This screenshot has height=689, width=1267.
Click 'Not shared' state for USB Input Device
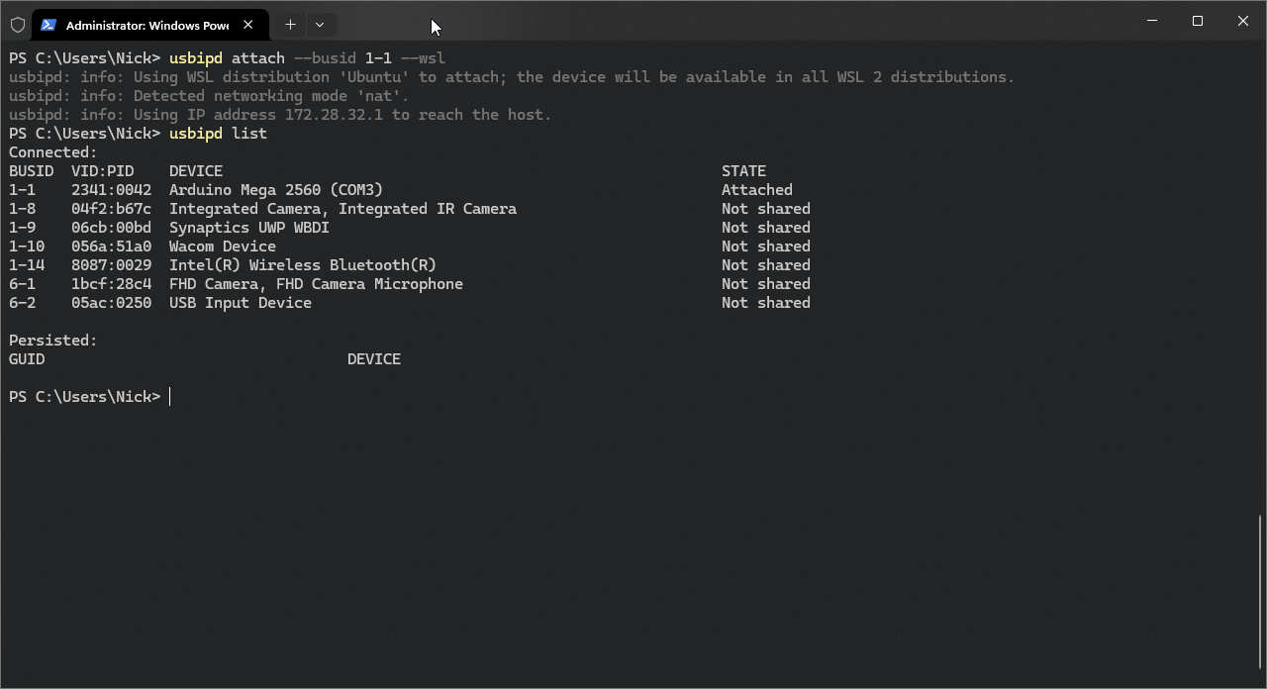click(x=766, y=303)
